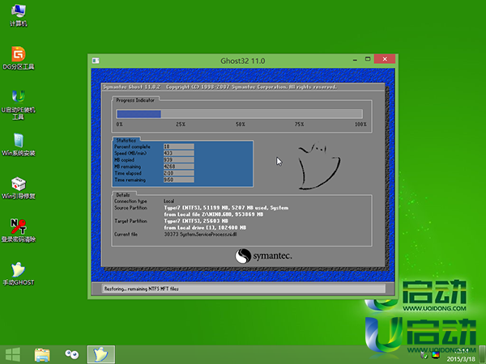Click the Target Partition details line
Image resolution: width=486 pixels, height=364 pixels.
(196, 221)
